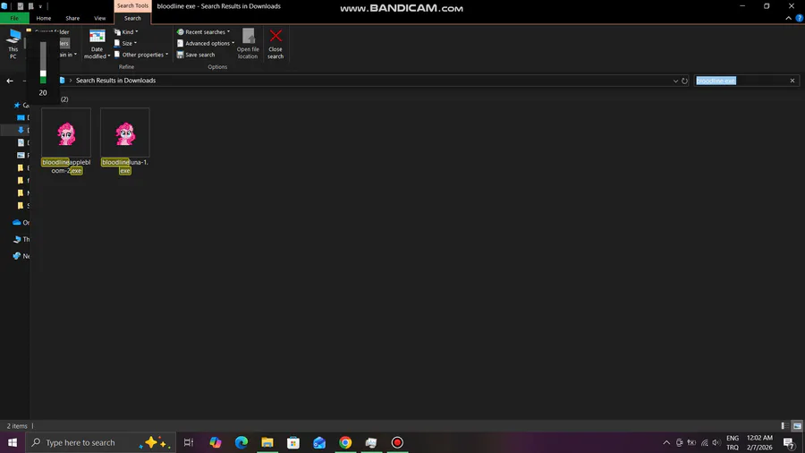Click quick access New folder icon
This screenshot has height=453, width=805.
[x=30, y=6]
